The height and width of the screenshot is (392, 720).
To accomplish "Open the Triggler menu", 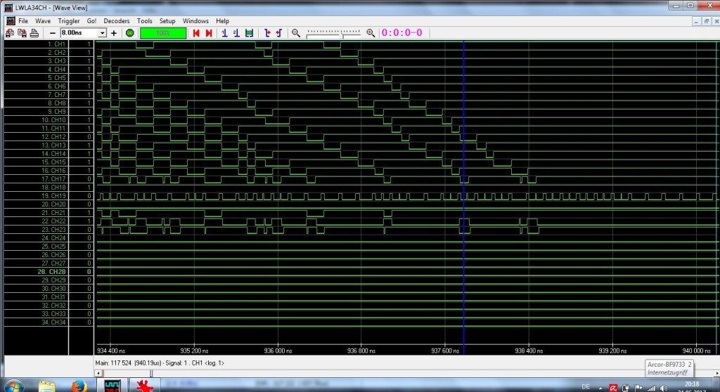I will pyautogui.click(x=69, y=21).
